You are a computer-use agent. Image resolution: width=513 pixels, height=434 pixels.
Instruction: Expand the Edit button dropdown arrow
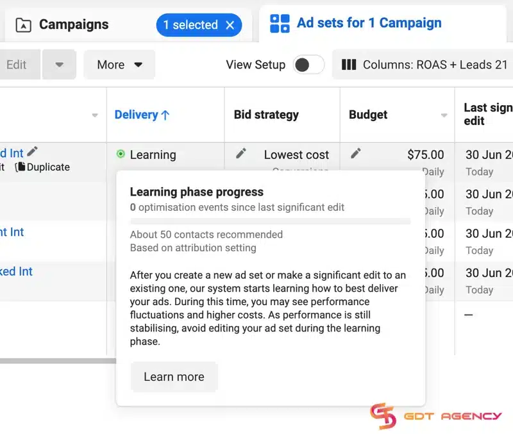tap(60, 65)
